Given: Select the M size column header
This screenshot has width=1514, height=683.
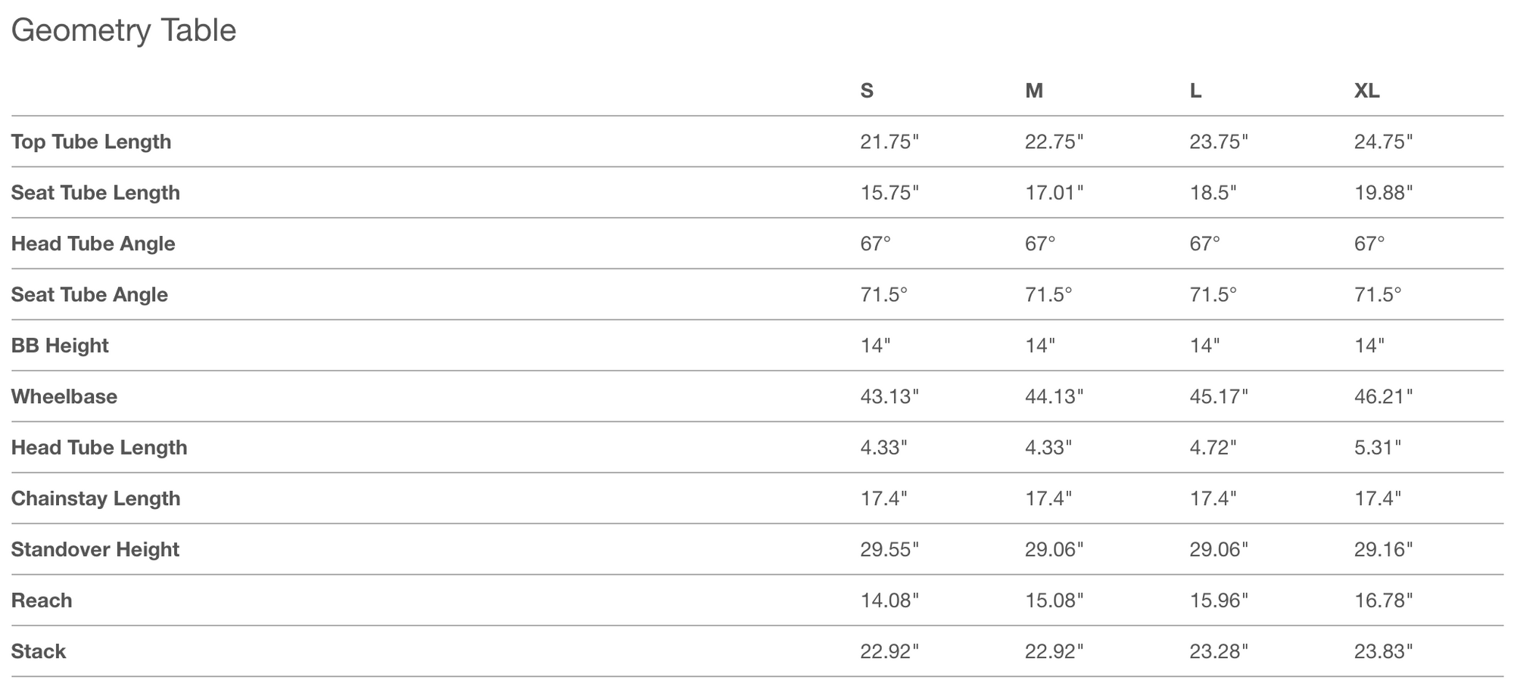Looking at the screenshot, I should (1034, 91).
